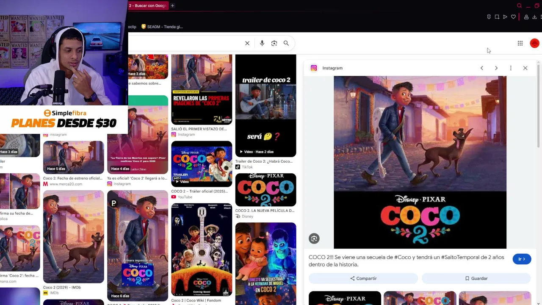This screenshot has height=305, width=542.
Task: Click the Compartir button
Action: tap(363, 278)
